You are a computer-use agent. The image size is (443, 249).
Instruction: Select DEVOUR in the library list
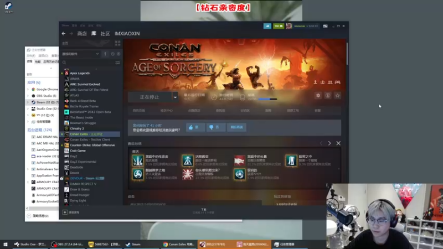(x=87, y=178)
